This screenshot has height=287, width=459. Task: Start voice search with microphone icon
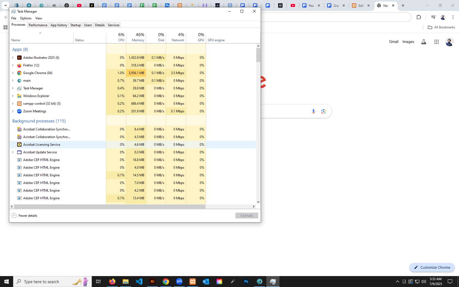coord(313,111)
